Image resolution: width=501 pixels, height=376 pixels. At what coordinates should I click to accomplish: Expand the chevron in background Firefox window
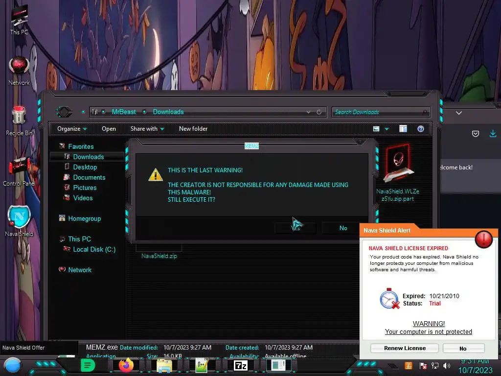459,113
